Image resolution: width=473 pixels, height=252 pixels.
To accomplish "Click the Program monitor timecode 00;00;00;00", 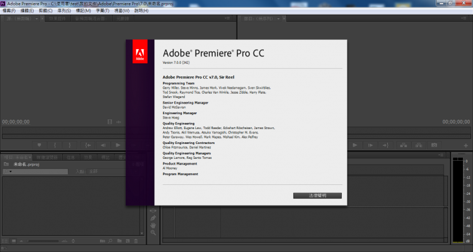I will [x=456, y=122].
